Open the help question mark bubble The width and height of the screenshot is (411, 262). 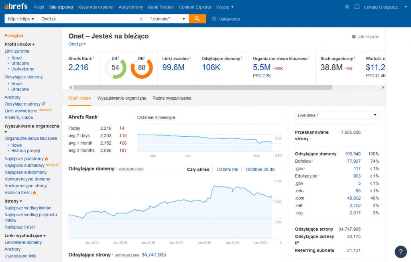click(401, 252)
